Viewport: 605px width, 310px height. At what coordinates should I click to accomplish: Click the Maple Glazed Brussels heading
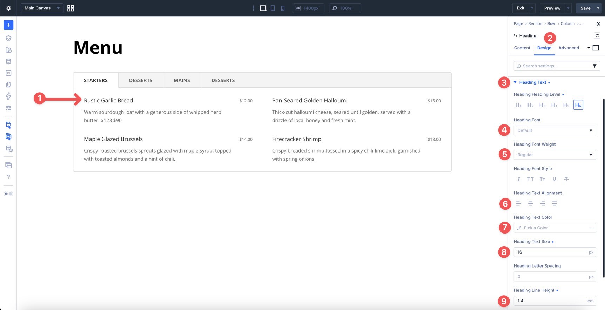113,139
